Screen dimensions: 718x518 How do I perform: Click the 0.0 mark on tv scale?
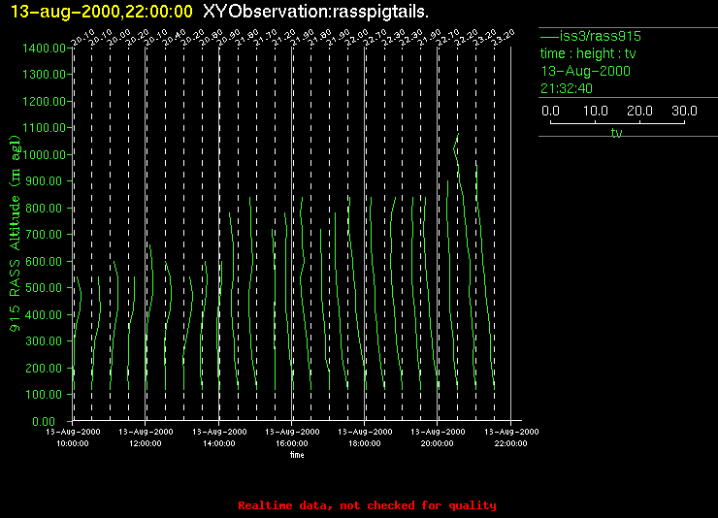[549, 112]
